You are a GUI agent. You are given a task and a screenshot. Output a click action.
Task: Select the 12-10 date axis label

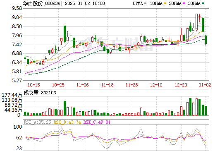pyautogui.click(x=156, y=85)
